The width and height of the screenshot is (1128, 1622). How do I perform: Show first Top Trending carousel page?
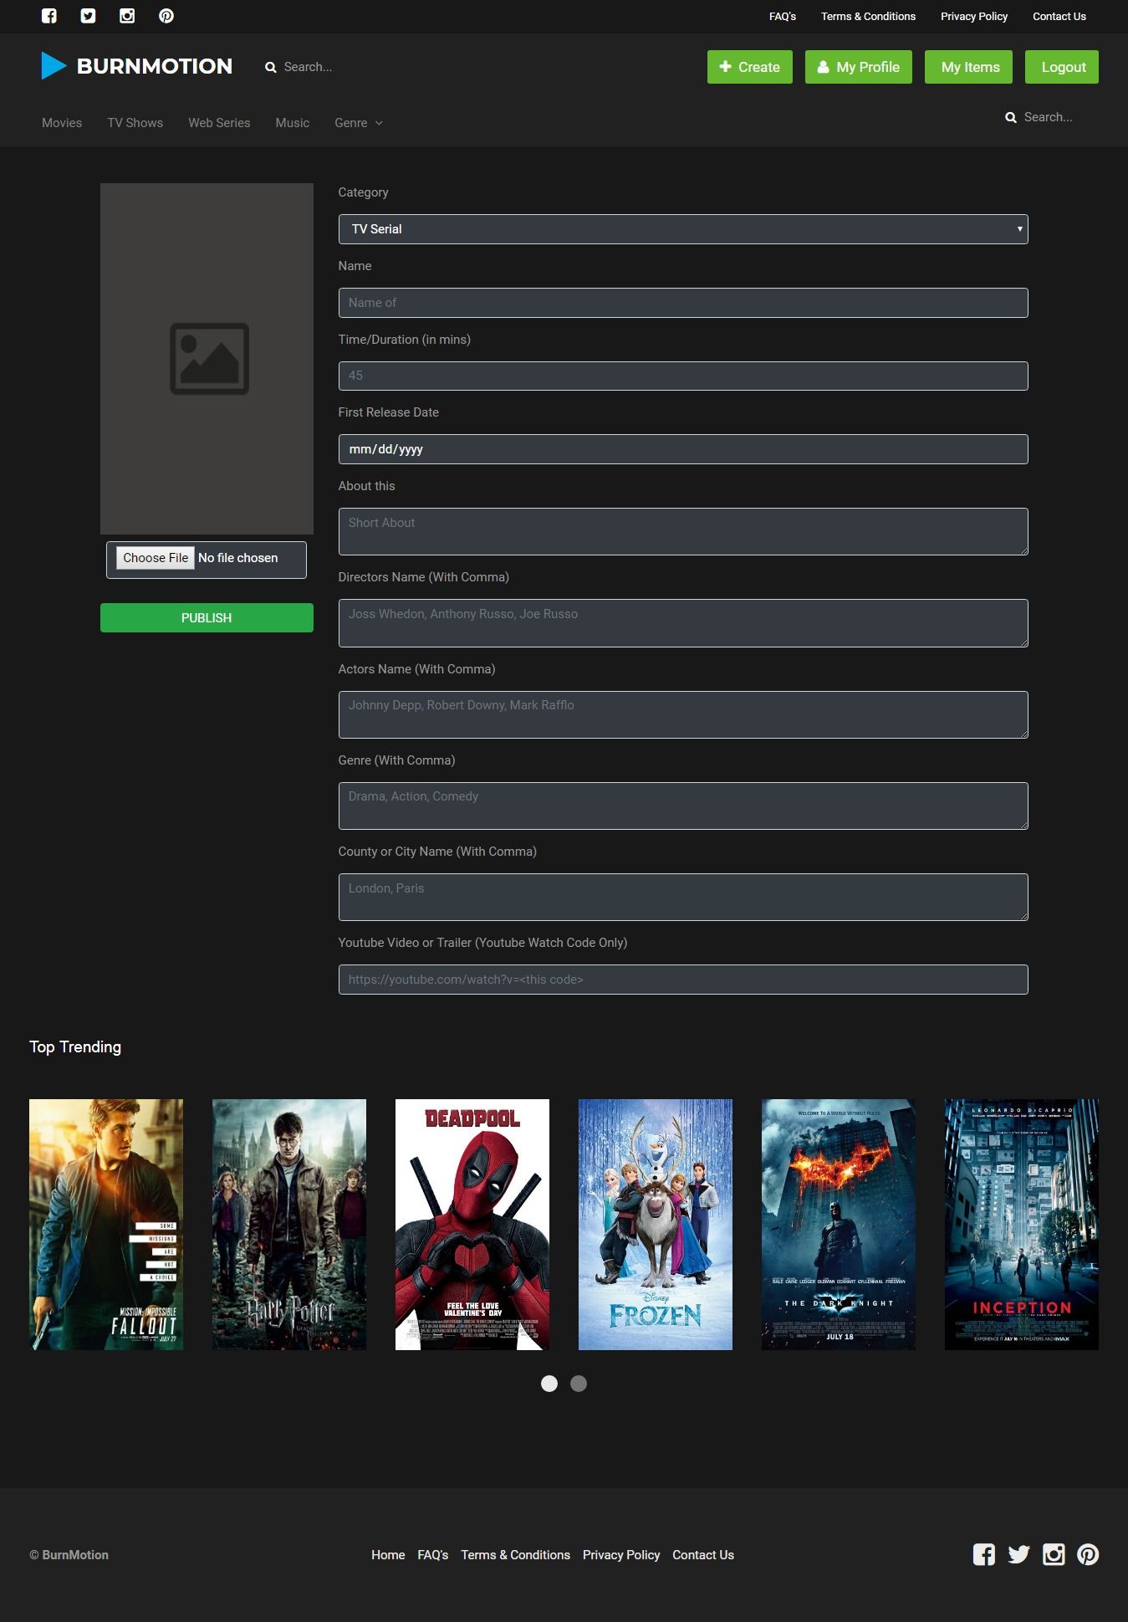tap(549, 1384)
